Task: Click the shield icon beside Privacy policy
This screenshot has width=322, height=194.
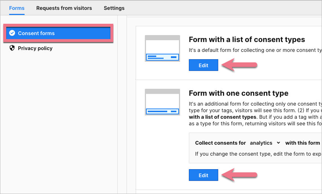Action: (x=12, y=48)
